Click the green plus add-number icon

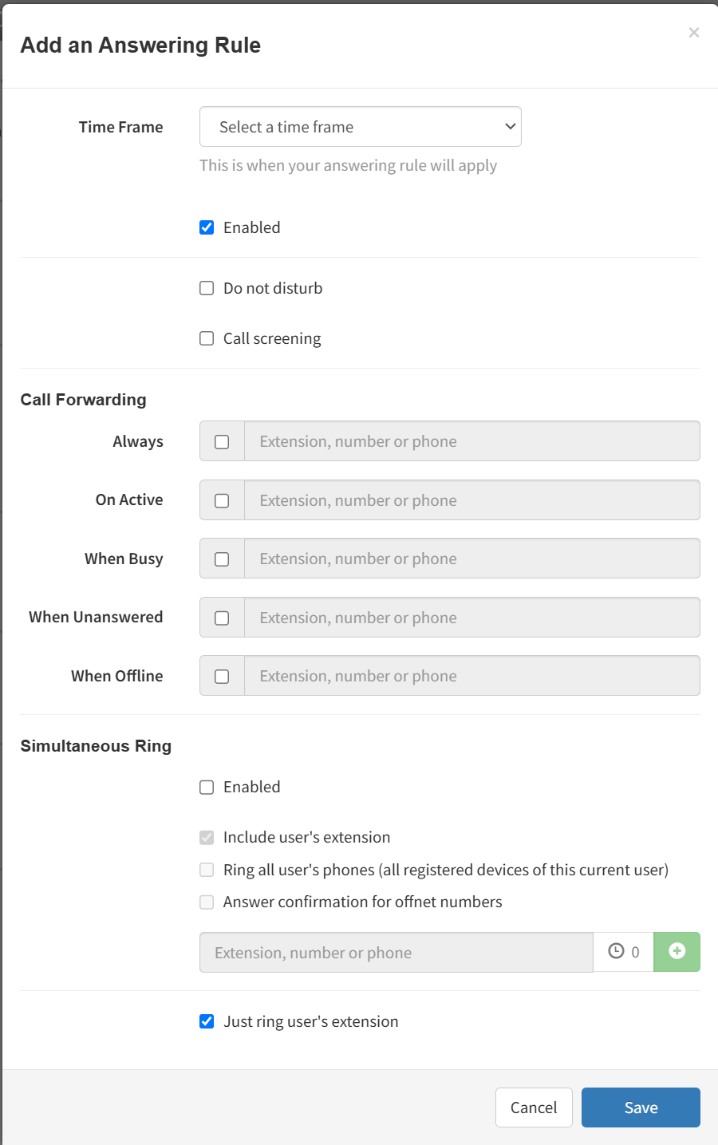pyautogui.click(x=677, y=951)
